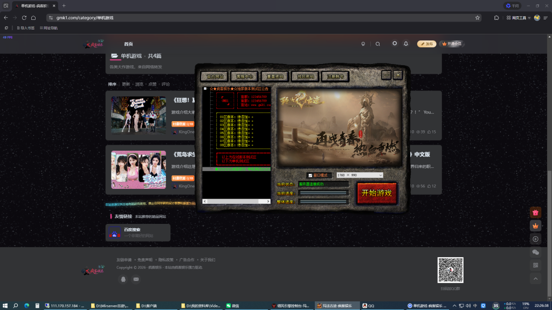Toggle the 窗口模式 checkbox in launcher
The height and width of the screenshot is (310, 552).
(310, 175)
